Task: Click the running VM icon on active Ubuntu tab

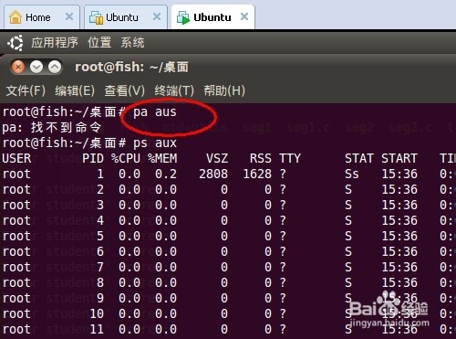Action: tap(183, 17)
